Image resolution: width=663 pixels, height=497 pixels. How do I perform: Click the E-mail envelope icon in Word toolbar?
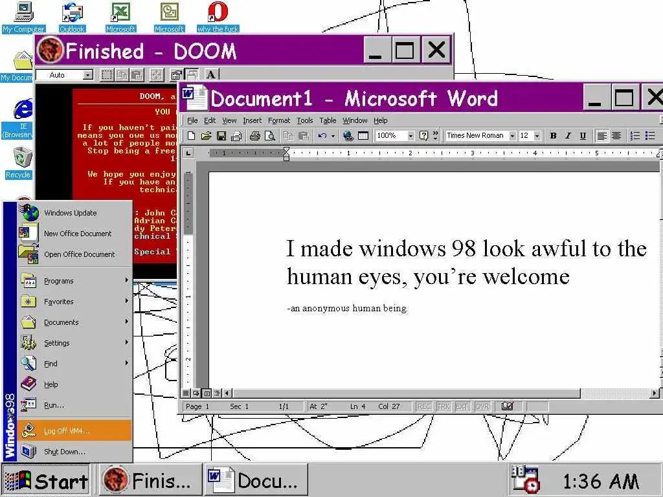tap(236, 136)
